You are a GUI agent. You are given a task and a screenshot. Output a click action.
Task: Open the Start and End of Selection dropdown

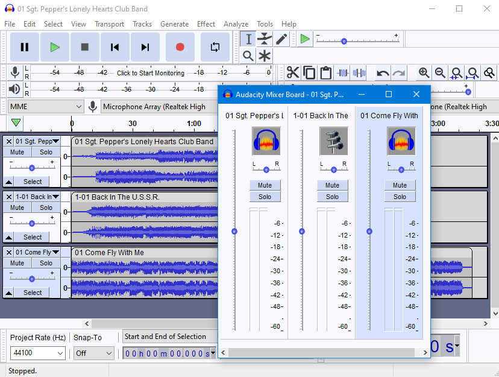(169, 337)
